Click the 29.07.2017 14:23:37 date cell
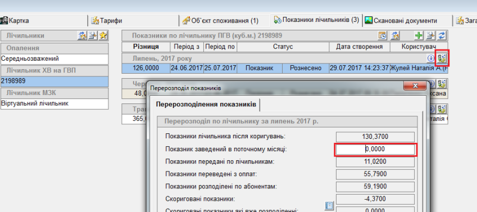This screenshot has height=212, width=477. [x=360, y=68]
